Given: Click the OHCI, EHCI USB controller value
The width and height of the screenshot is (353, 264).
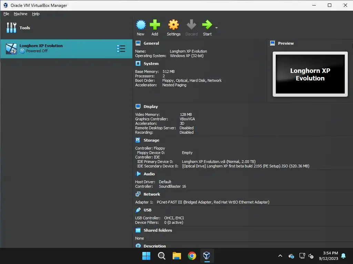Looking at the screenshot, I should [174, 218].
